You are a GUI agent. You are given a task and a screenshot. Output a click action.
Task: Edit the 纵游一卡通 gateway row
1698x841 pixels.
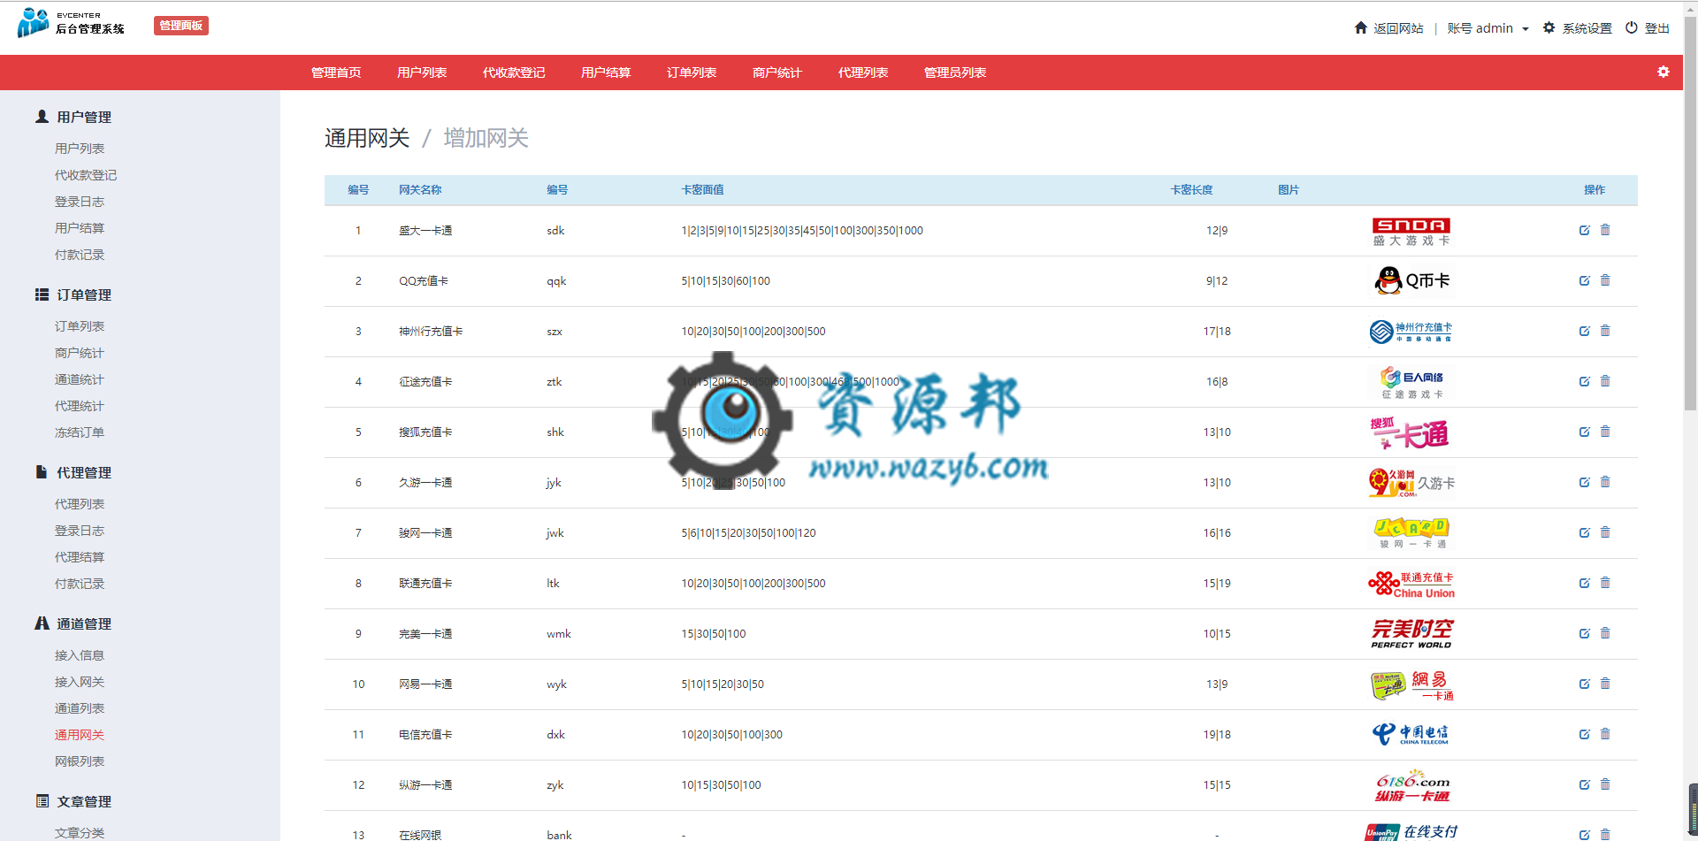[x=1584, y=784]
